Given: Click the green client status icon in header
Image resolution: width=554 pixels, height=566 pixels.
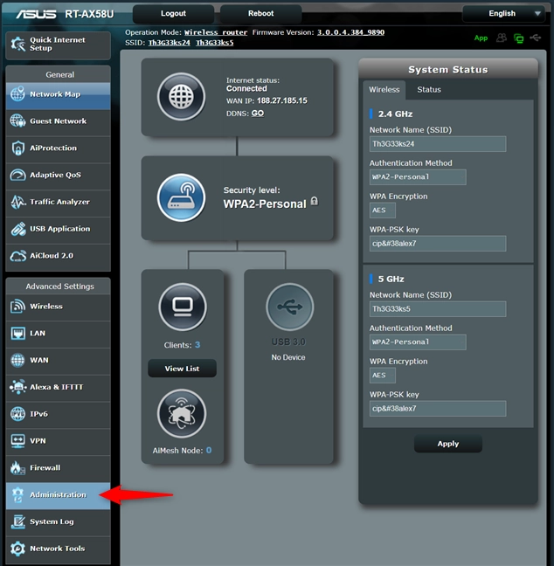Looking at the screenshot, I should click(518, 38).
